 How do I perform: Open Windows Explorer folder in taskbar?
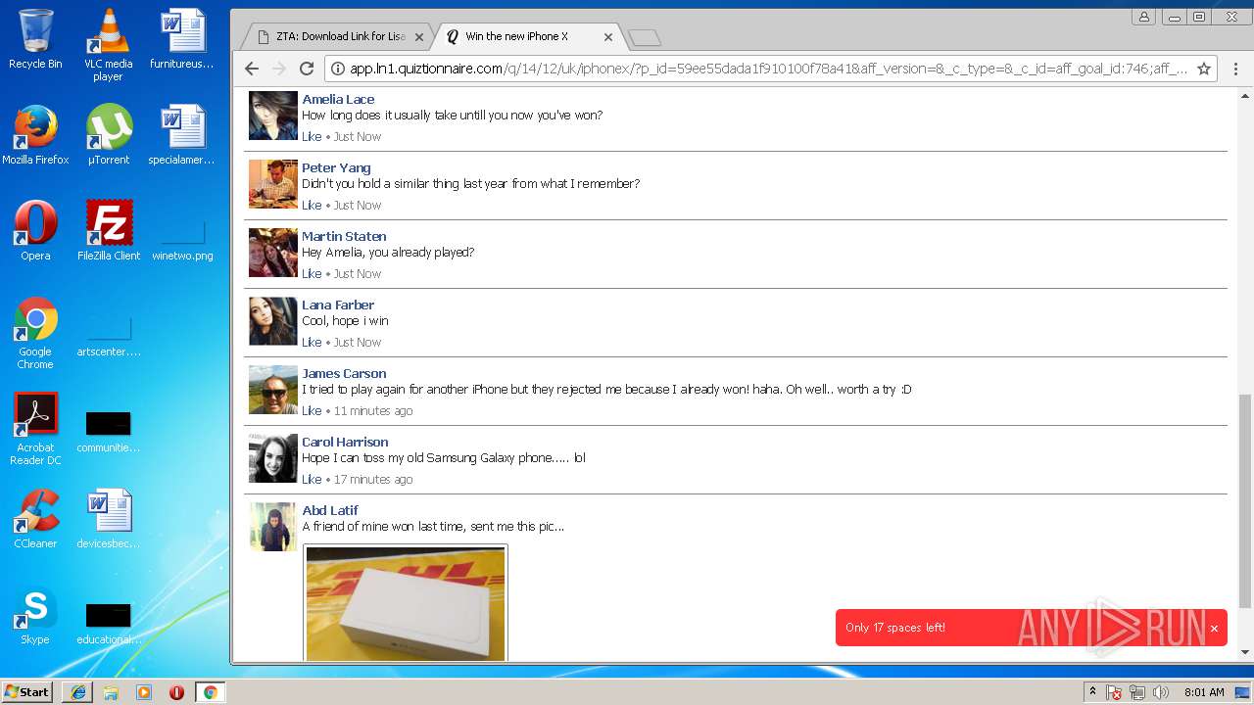[111, 692]
